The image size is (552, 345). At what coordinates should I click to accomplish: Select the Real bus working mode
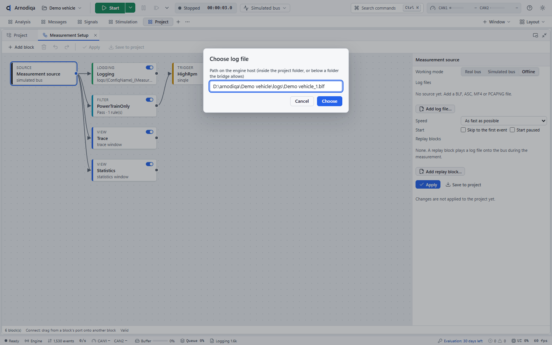473,72
